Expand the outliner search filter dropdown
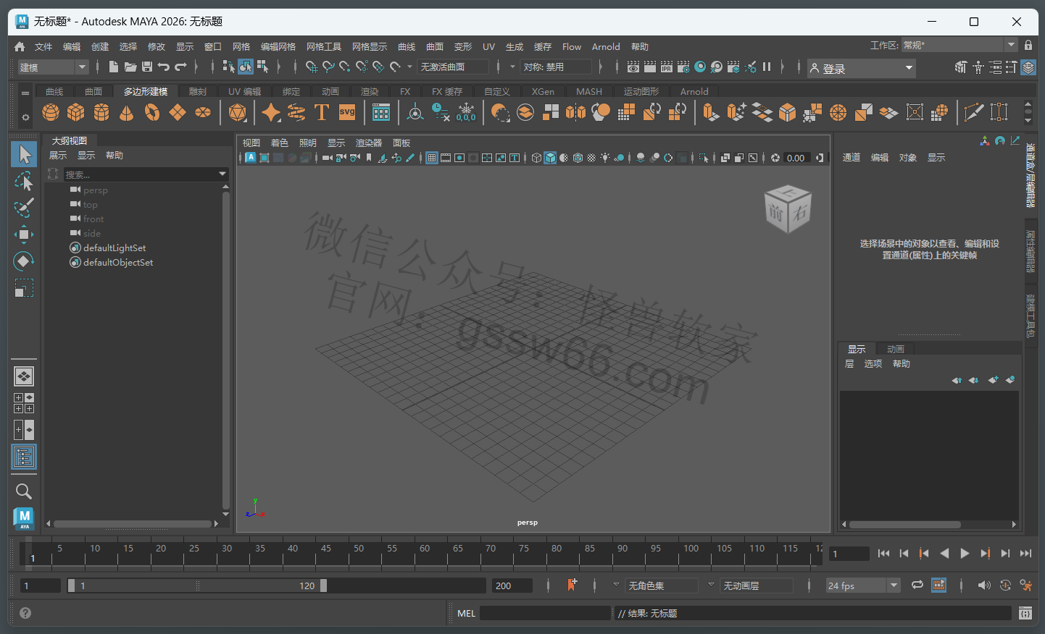 [222, 174]
